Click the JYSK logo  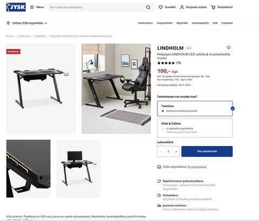tap(16, 7)
